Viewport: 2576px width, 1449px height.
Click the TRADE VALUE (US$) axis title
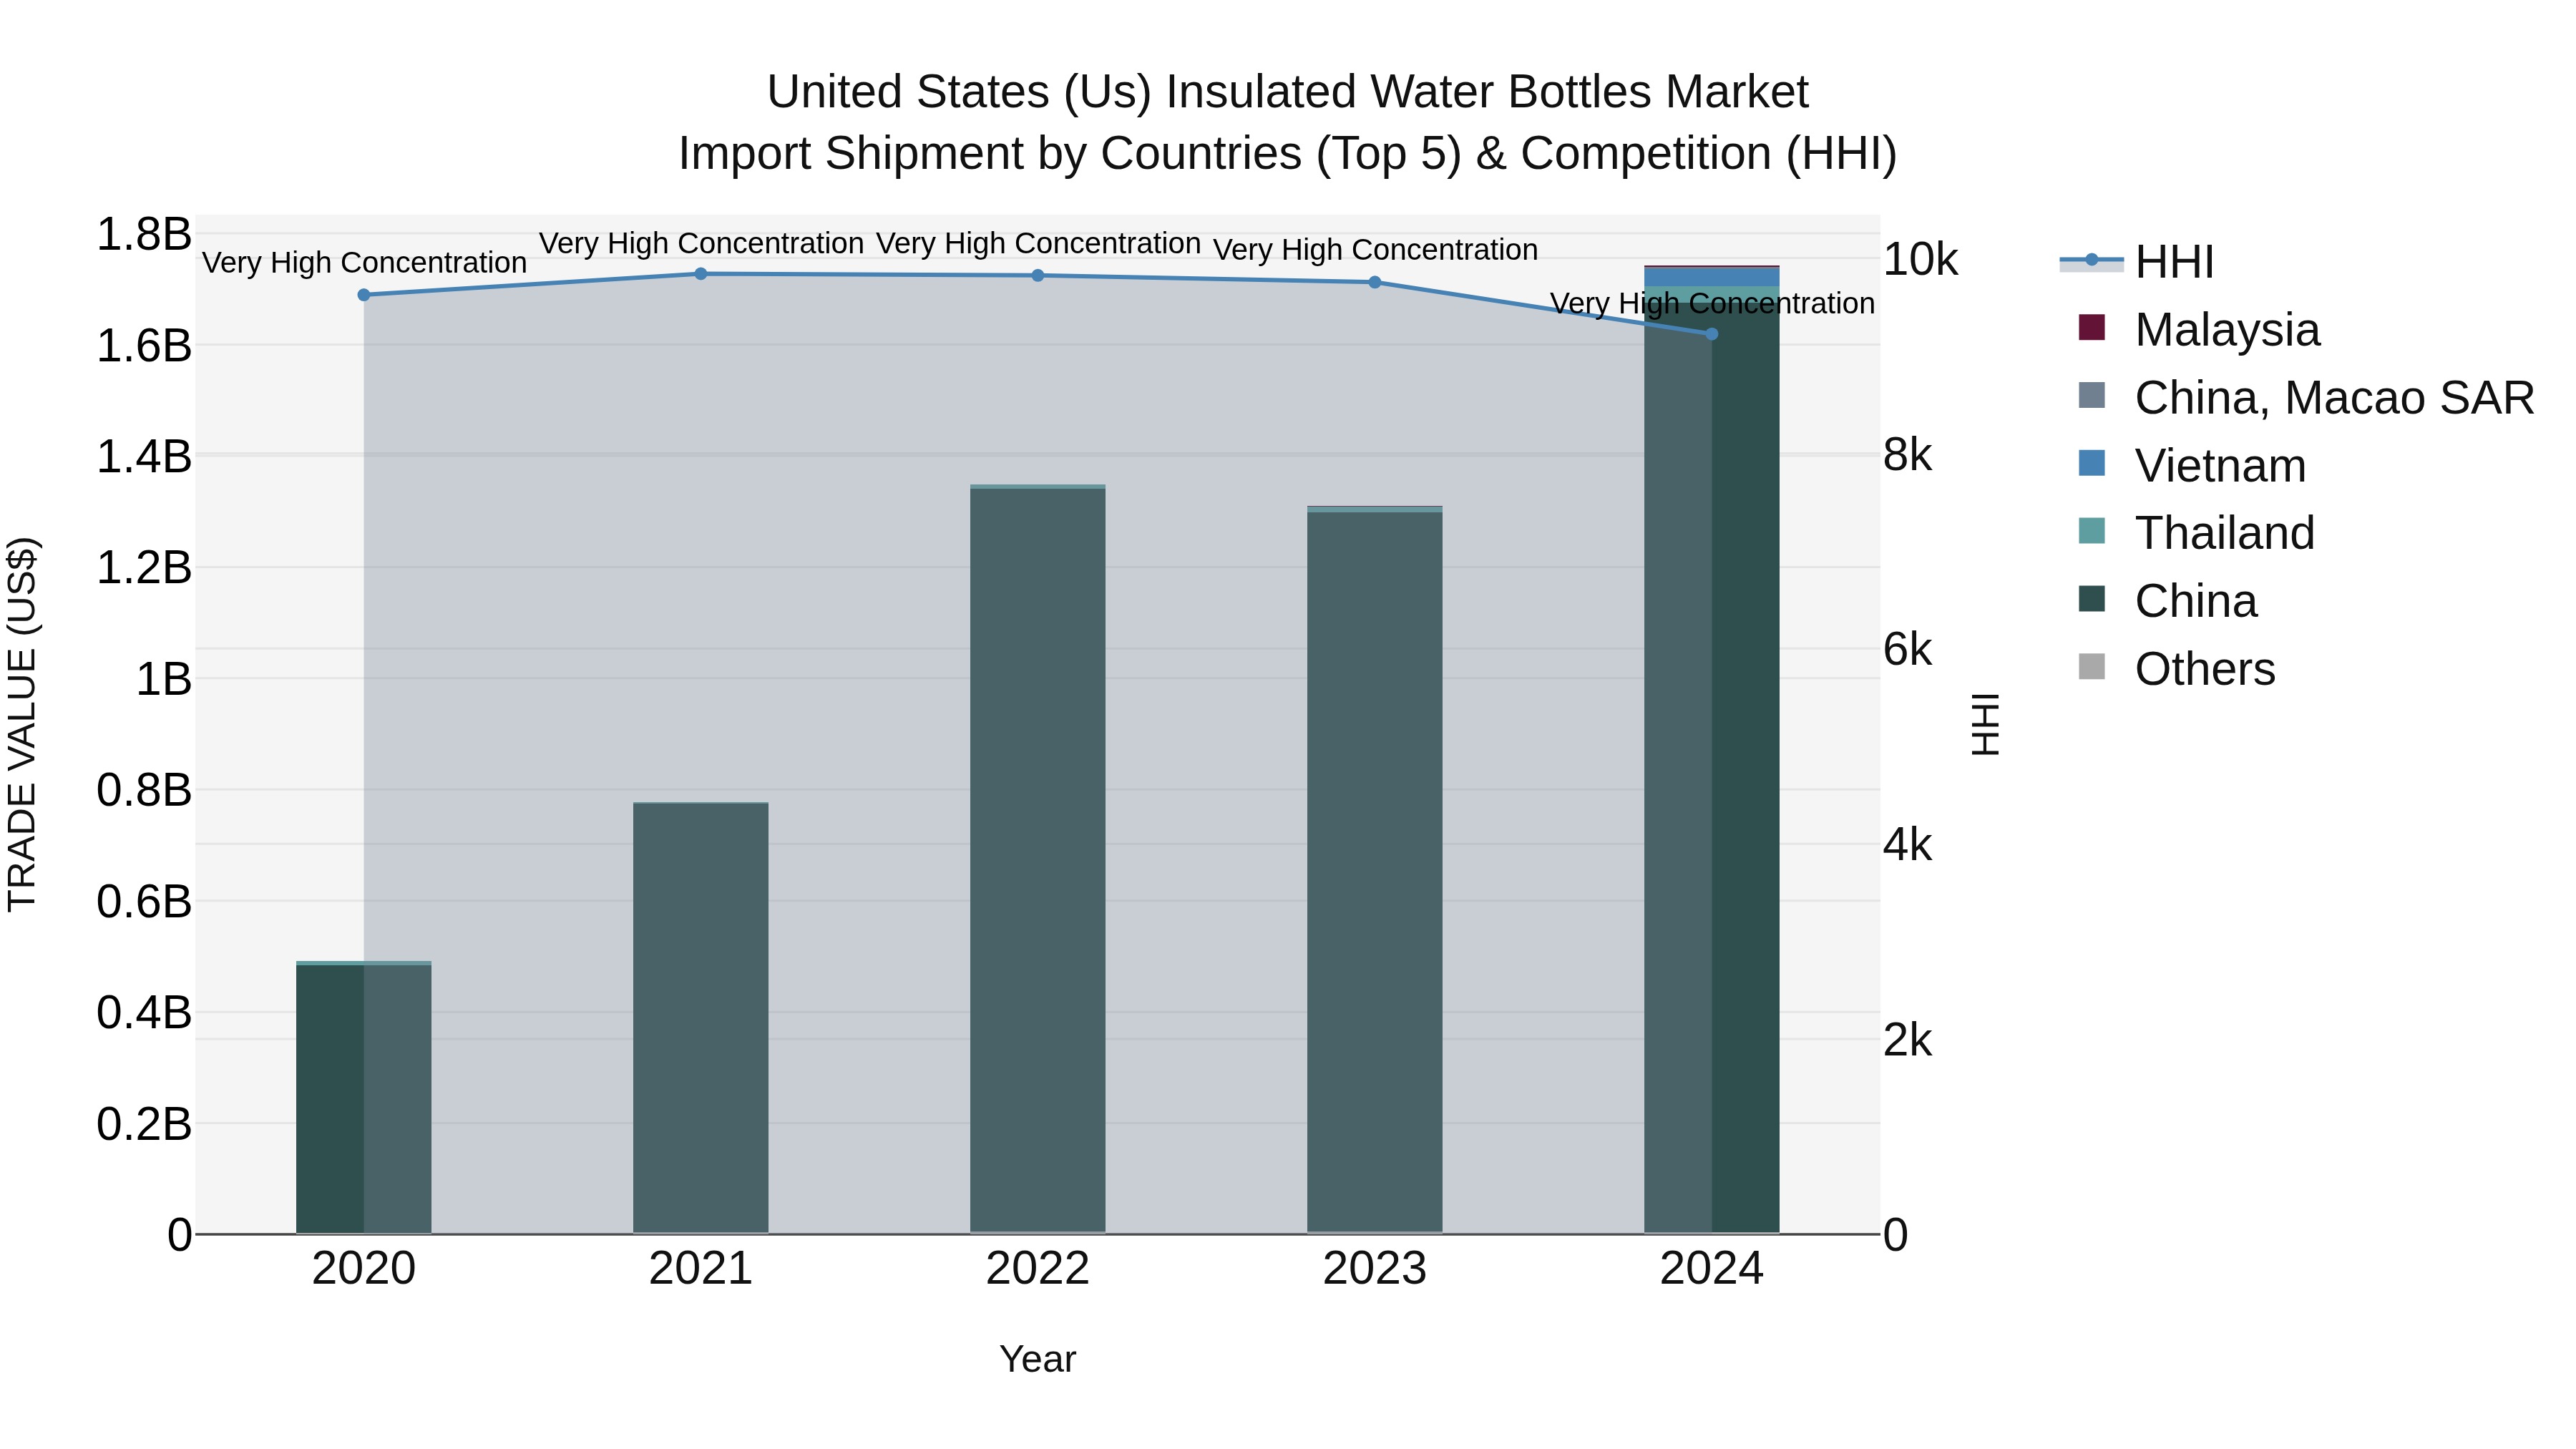pos(22,724)
